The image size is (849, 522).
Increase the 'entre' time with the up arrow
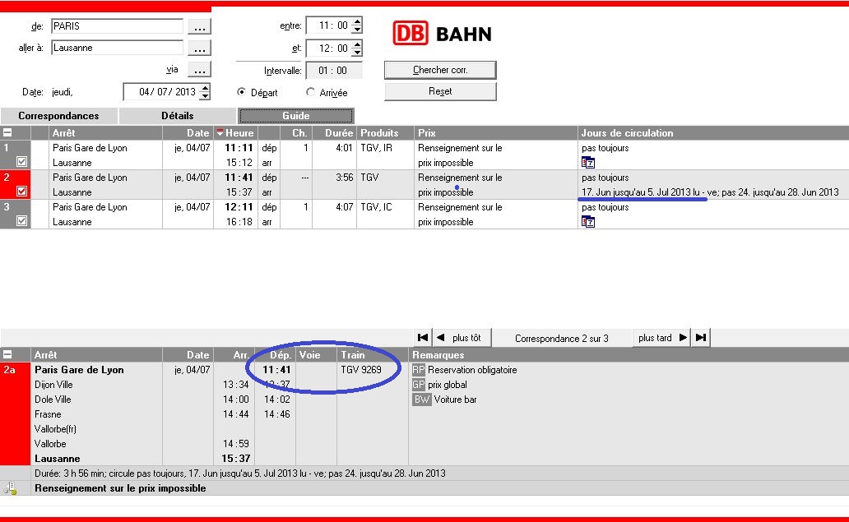point(357,21)
